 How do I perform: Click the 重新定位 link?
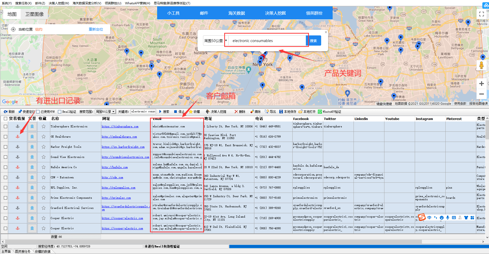pyautogui.click(x=96, y=29)
